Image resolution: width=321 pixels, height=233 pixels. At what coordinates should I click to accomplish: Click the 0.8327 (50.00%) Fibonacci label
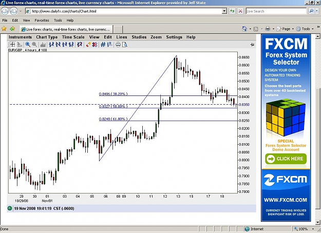113,106
